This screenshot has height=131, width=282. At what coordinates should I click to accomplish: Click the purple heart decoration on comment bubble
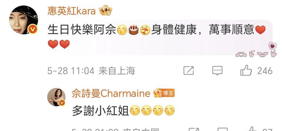(273, 46)
